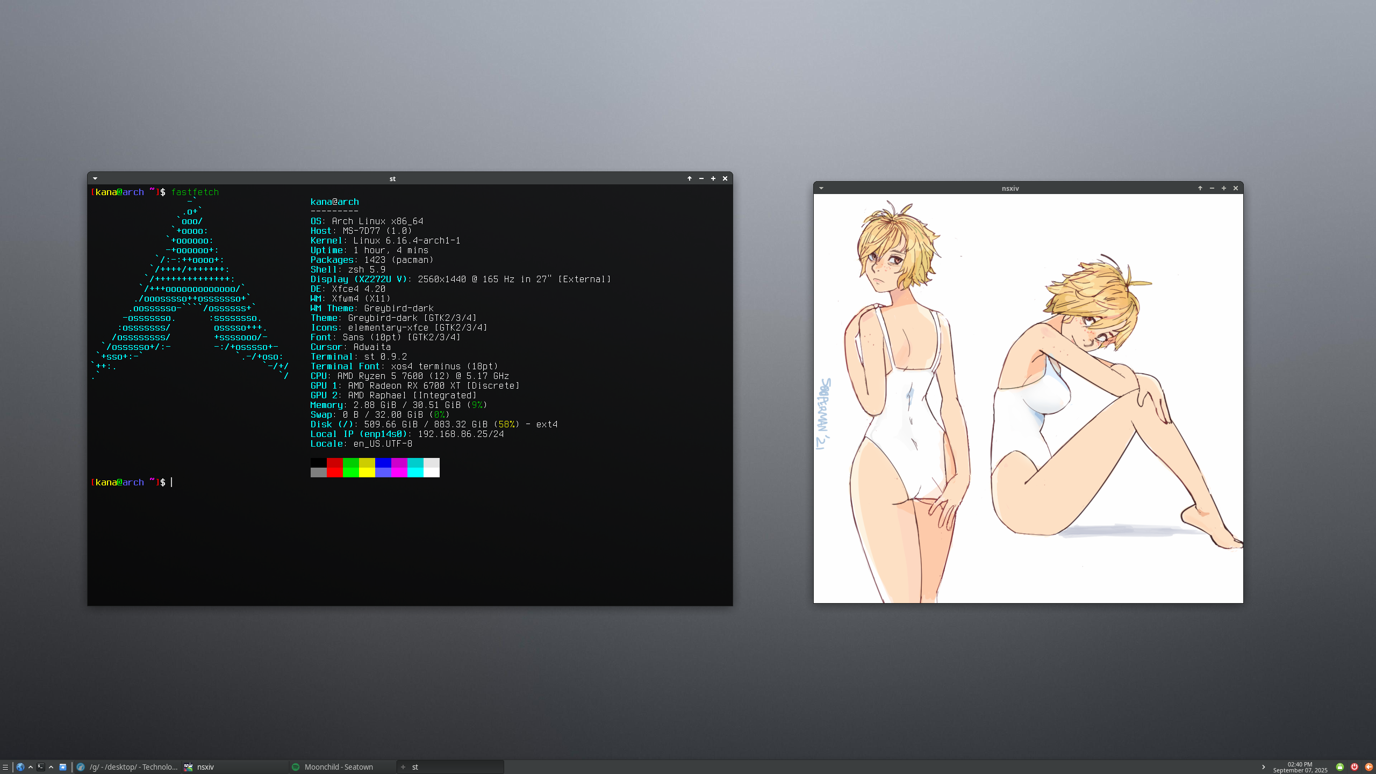
Task: Open the nsxiv window menu dropdown arrow
Action: (x=821, y=188)
